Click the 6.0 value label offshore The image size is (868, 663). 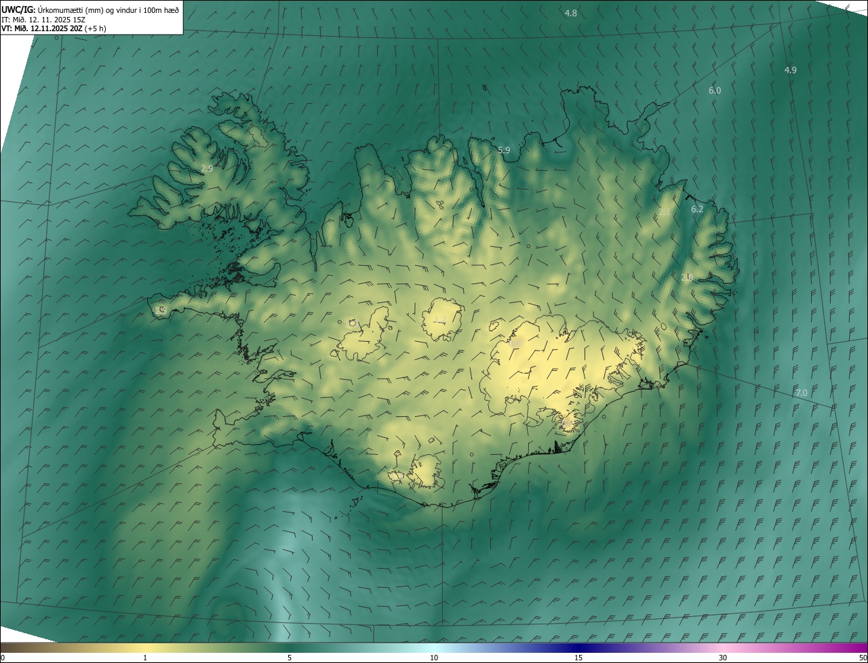(715, 91)
